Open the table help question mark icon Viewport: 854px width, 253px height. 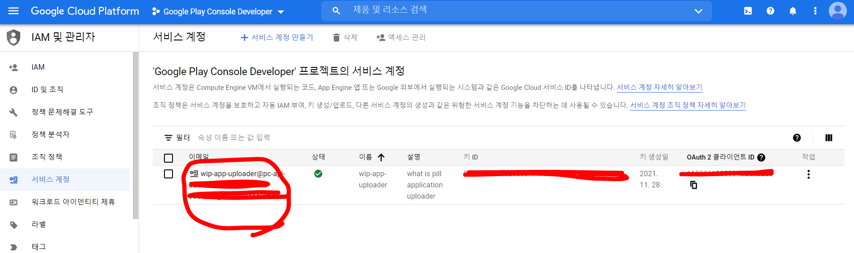coord(797,138)
